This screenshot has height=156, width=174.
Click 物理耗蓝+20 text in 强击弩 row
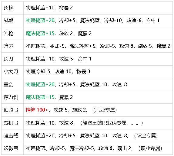click(40, 135)
